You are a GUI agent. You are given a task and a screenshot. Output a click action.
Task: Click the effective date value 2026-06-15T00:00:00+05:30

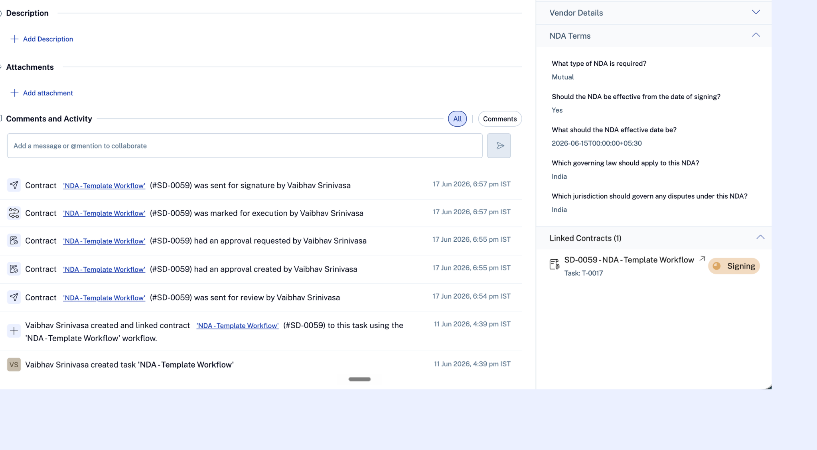click(x=597, y=143)
